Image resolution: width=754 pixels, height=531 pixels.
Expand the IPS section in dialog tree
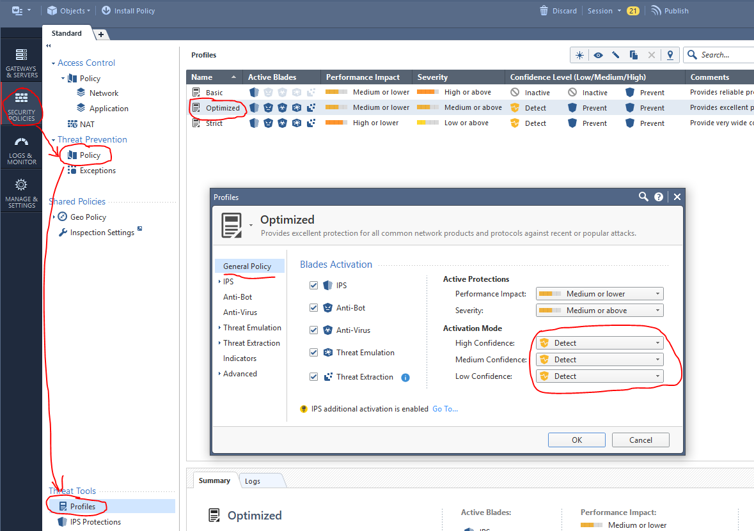[x=220, y=282]
